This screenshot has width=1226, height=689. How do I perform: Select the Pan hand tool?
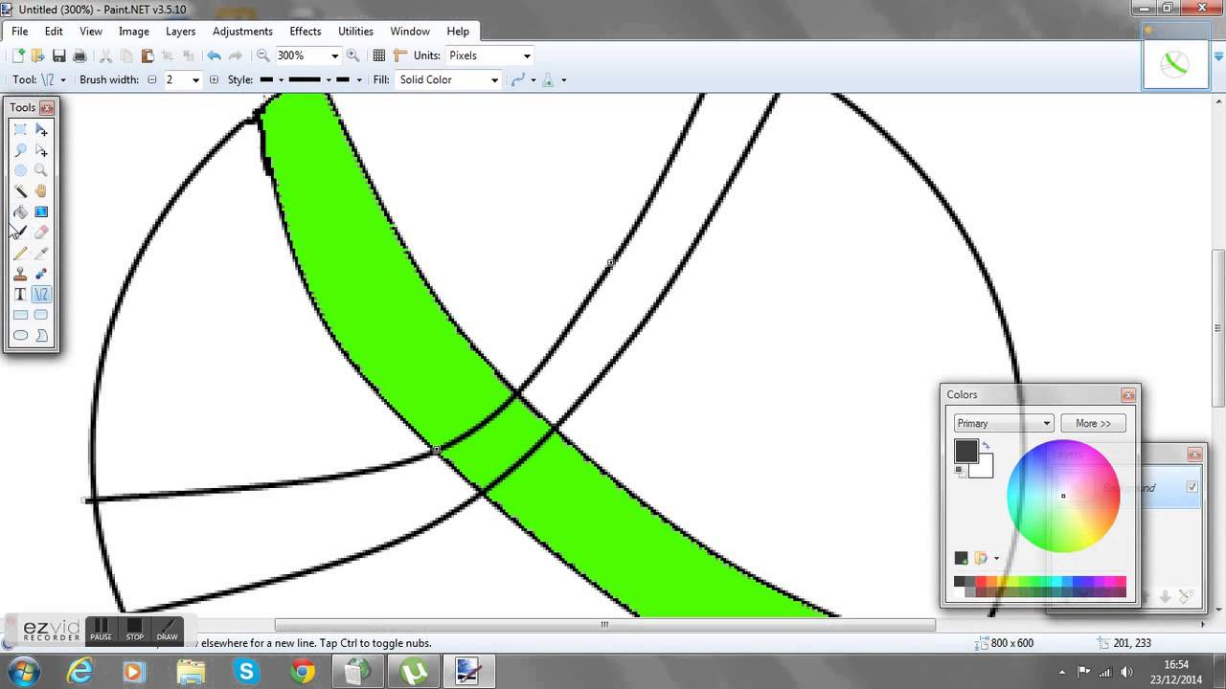click(x=41, y=191)
